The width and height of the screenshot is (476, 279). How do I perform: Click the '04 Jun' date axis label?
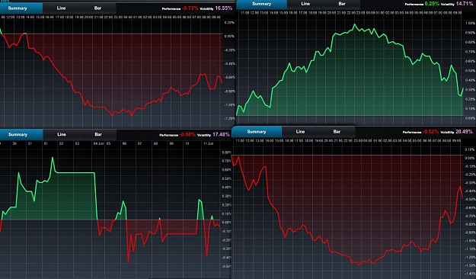point(99,143)
